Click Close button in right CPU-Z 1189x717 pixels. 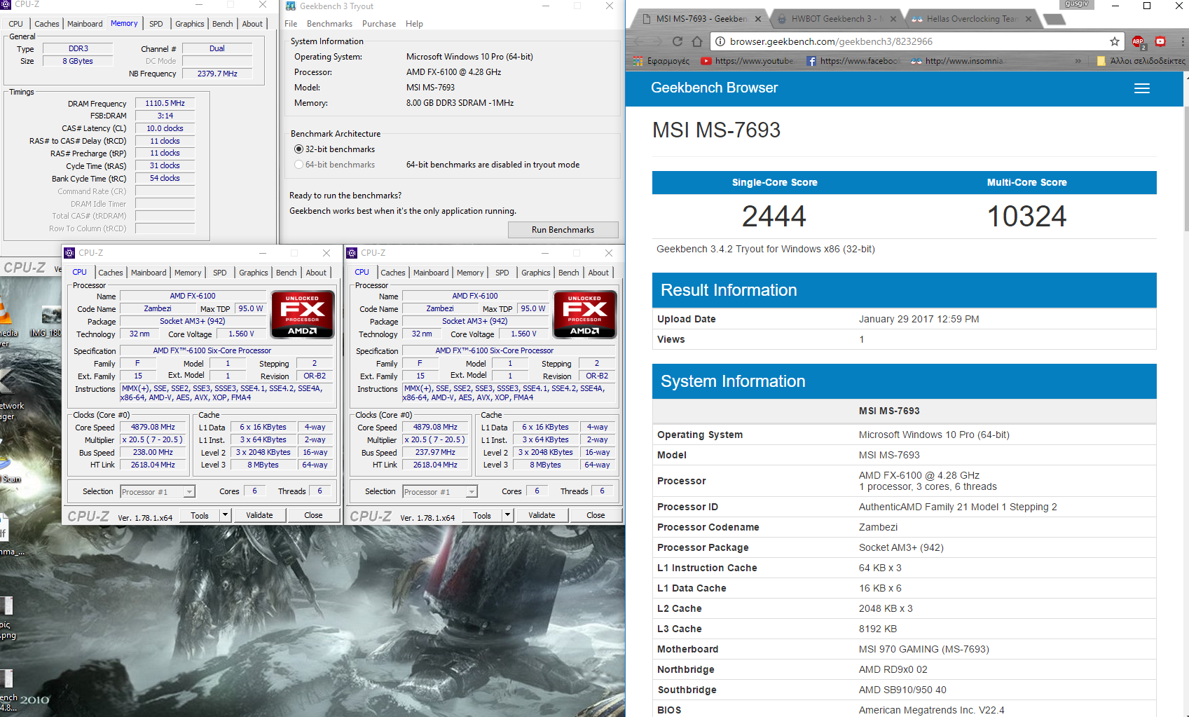pos(596,515)
